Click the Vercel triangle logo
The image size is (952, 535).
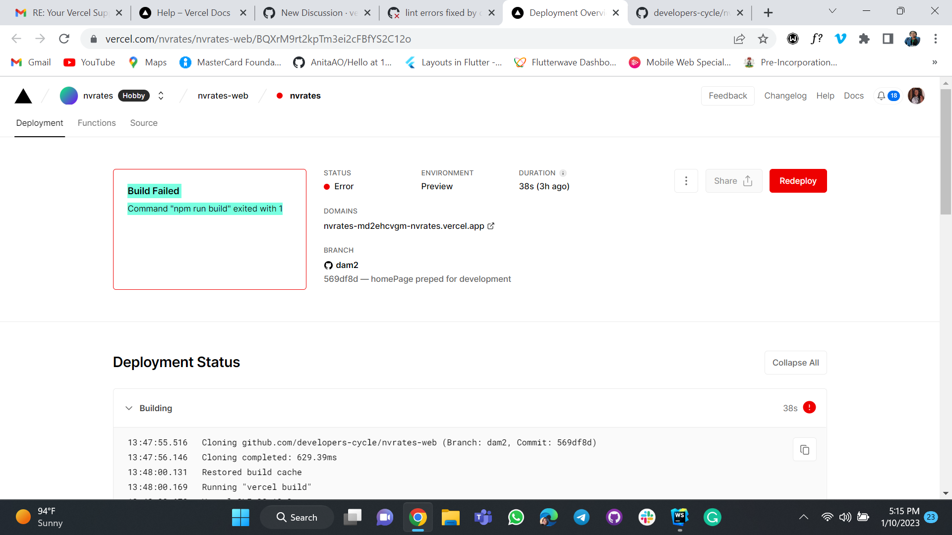click(23, 96)
